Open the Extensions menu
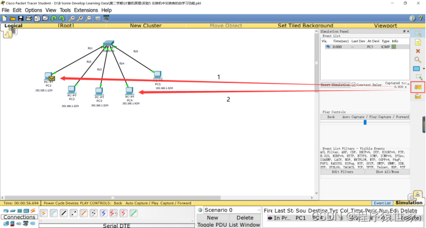The width and height of the screenshot is (426, 228). tap(86, 10)
